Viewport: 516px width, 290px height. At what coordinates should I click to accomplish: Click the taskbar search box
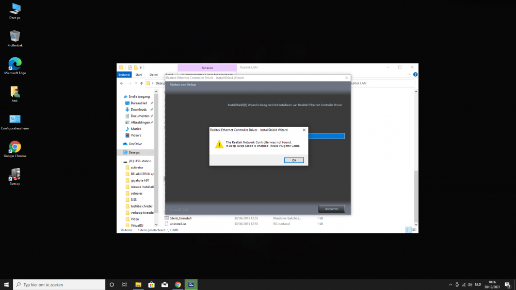pyautogui.click(x=59, y=284)
